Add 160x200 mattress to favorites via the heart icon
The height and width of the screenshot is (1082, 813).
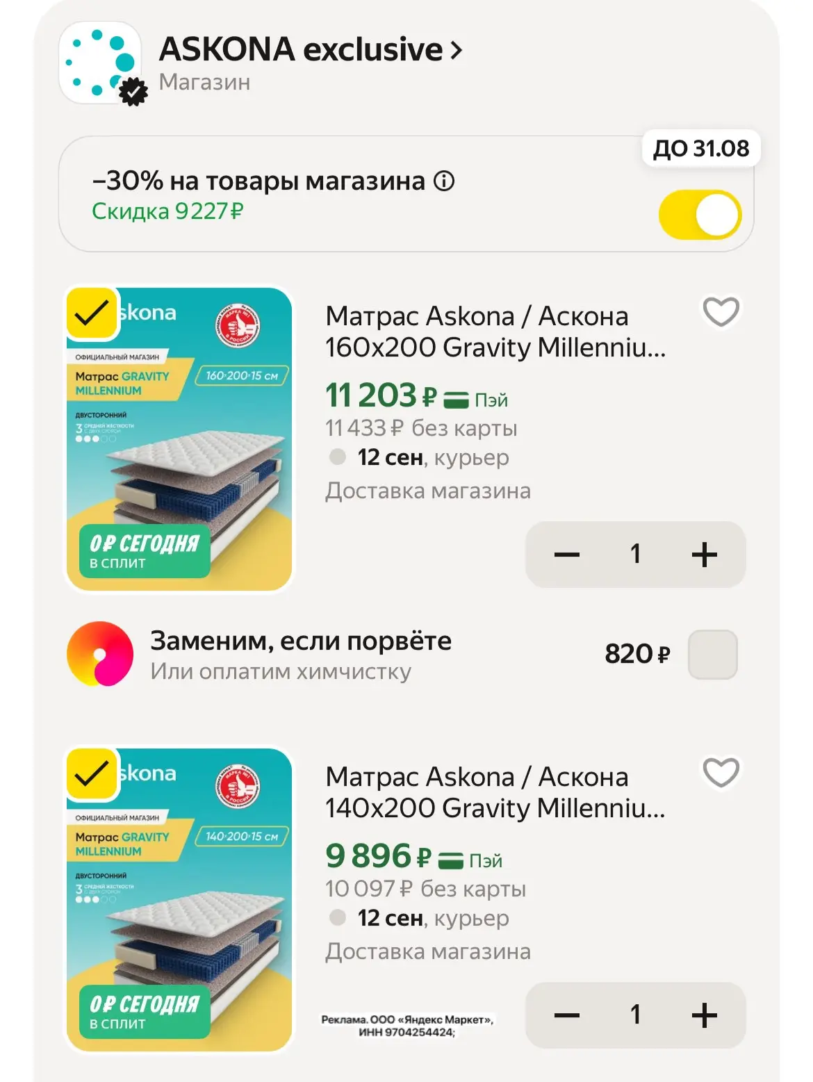(721, 312)
